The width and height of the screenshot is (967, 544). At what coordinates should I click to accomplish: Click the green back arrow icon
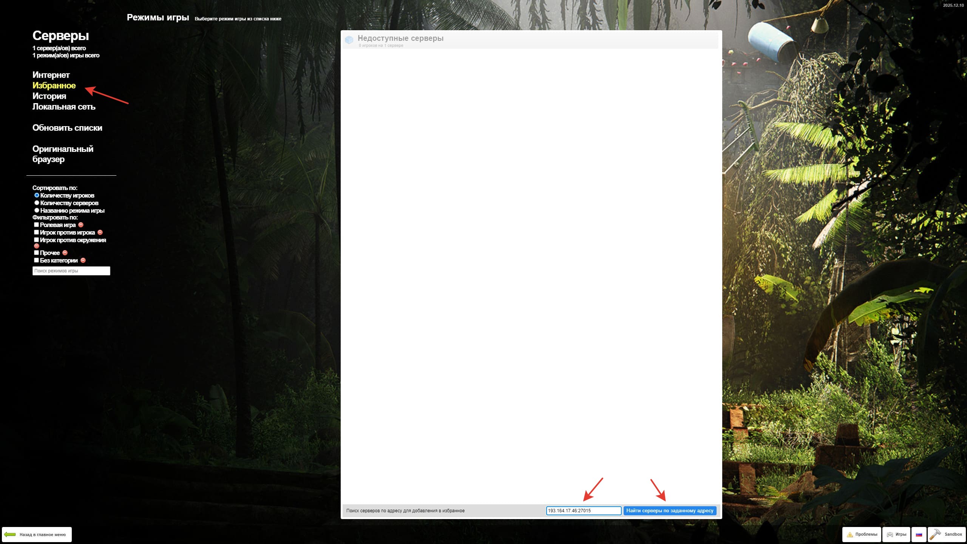pos(10,535)
